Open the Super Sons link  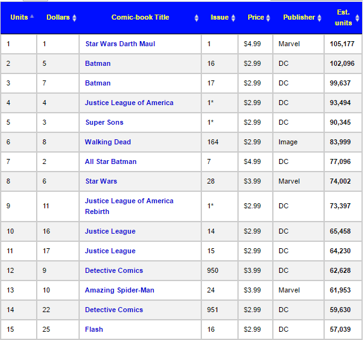(104, 122)
